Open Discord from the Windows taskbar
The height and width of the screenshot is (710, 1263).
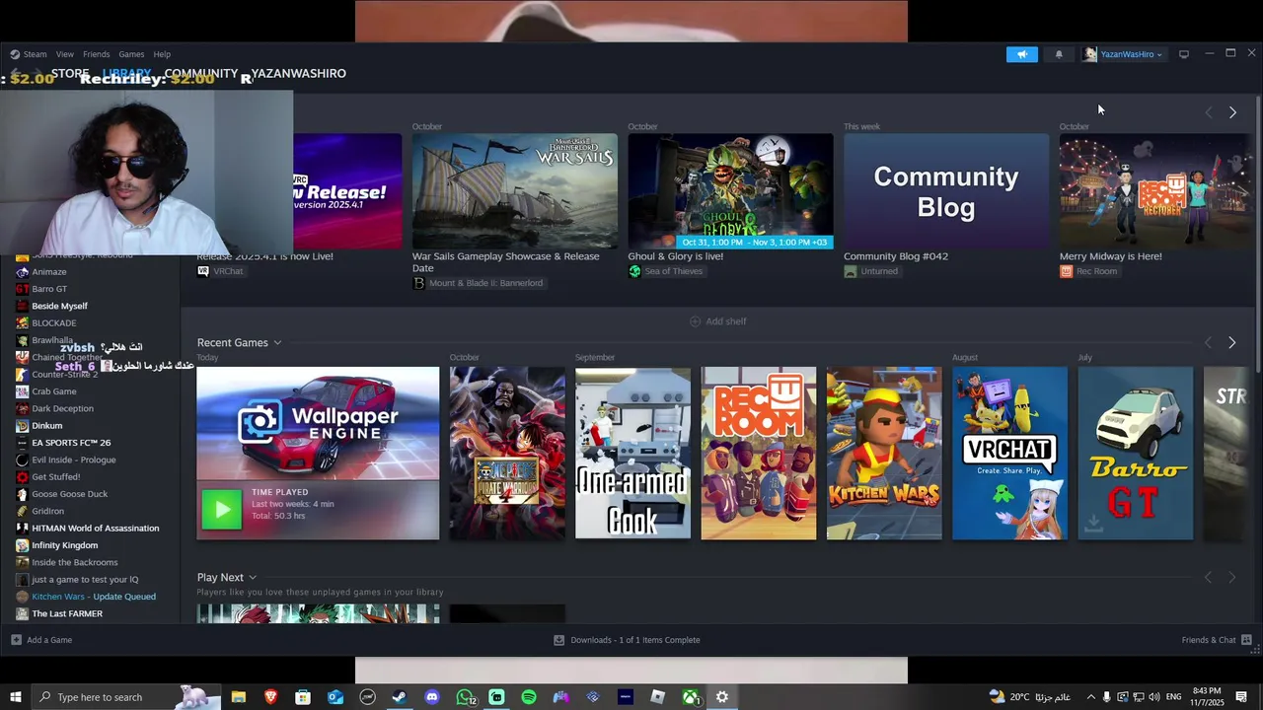click(432, 697)
